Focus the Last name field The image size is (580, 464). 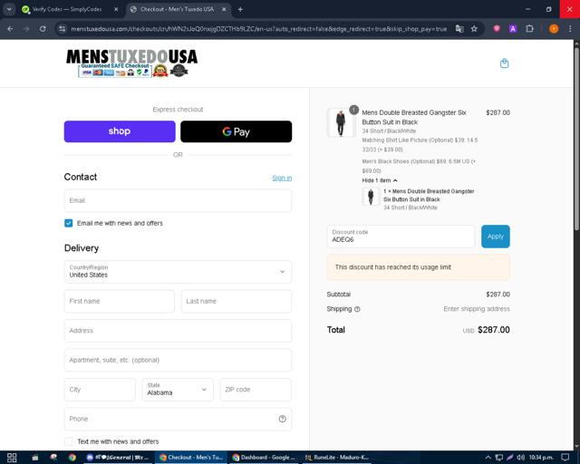click(x=236, y=301)
